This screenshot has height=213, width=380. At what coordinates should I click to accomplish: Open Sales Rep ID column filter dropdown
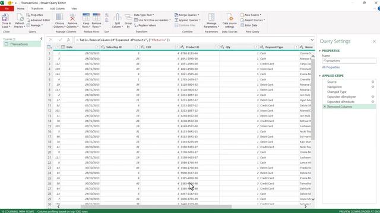pyautogui.click(x=137, y=47)
